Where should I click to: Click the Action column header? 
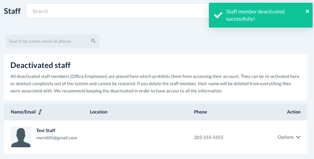294,112
